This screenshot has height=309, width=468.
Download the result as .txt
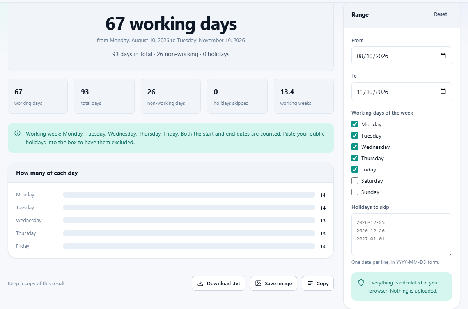(218, 283)
